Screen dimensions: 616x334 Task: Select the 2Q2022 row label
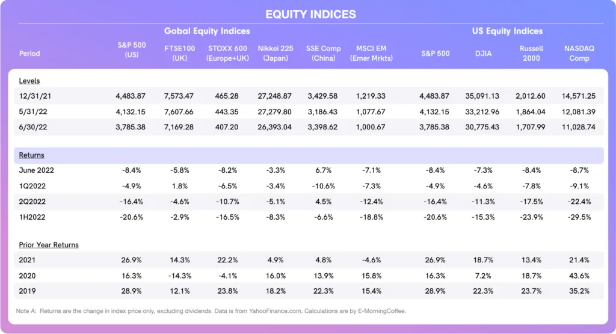32,202
